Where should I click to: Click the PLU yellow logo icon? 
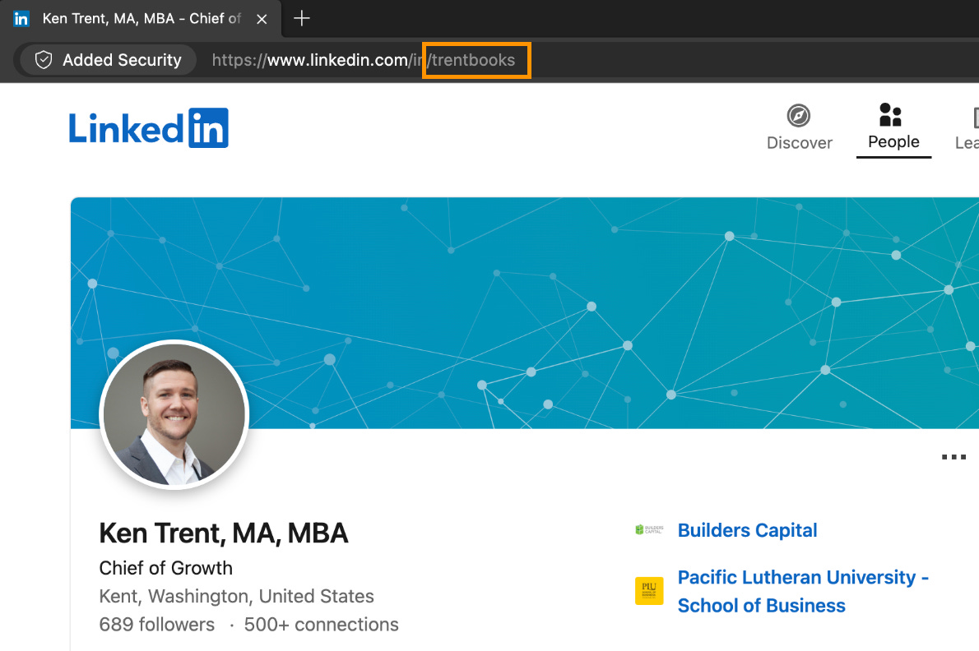point(649,591)
